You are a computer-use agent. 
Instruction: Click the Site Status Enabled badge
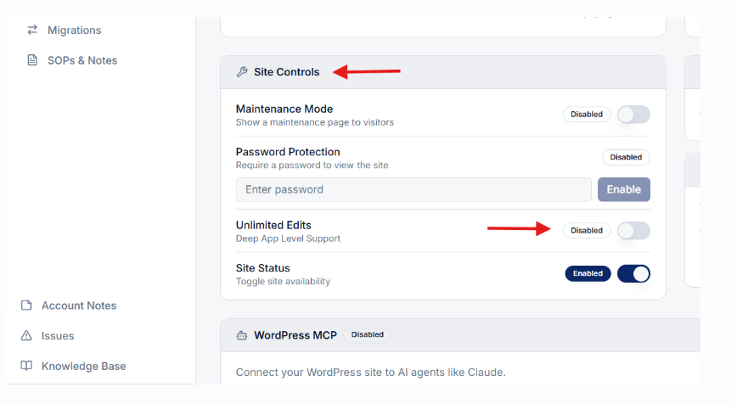[x=588, y=273]
